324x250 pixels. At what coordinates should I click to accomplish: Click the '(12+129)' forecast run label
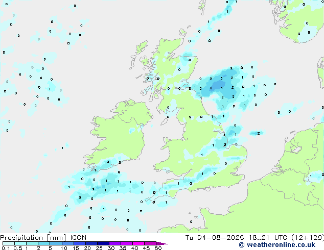pos(308,238)
